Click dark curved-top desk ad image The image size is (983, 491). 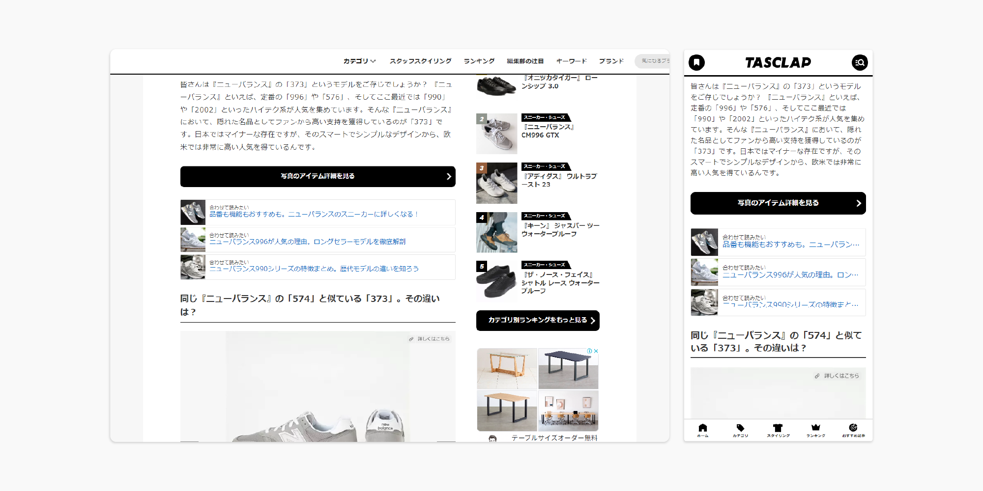click(x=568, y=369)
